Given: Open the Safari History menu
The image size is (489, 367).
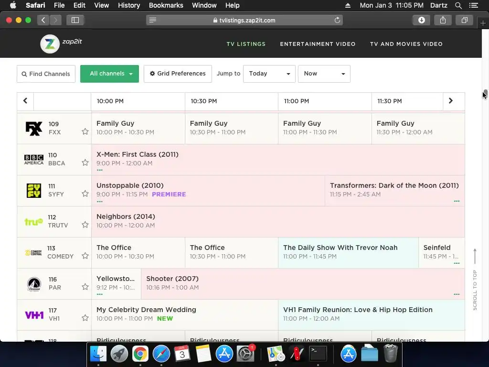Looking at the screenshot, I should pyautogui.click(x=129, y=5).
